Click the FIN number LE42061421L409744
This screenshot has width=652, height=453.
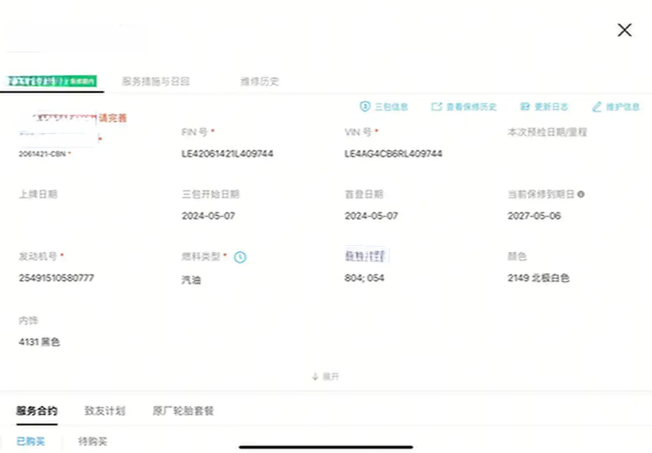(227, 154)
